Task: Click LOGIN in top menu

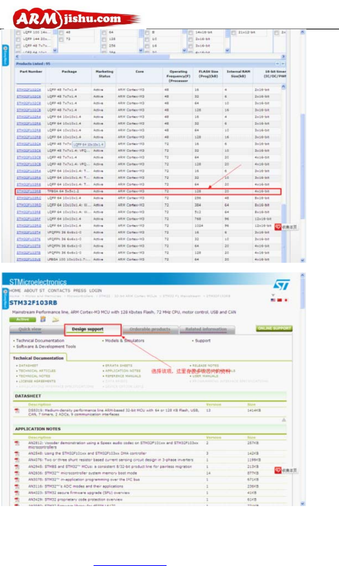Action: pos(95,290)
